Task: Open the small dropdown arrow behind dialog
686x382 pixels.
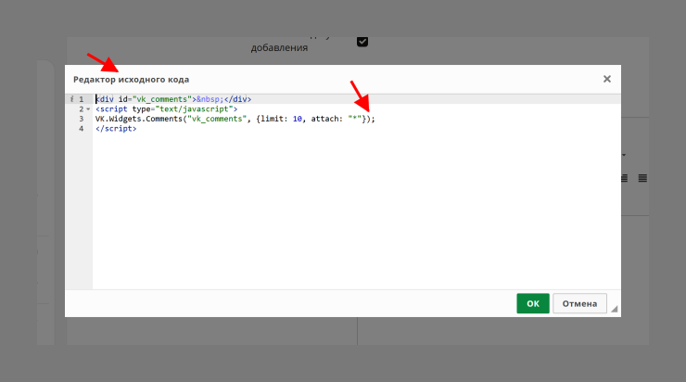Action: pyautogui.click(x=624, y=155)
